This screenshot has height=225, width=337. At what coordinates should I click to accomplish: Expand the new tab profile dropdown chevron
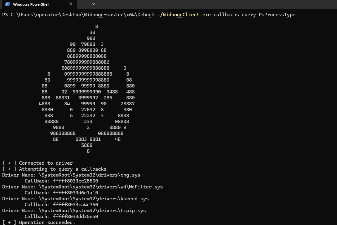pos(93,4)
